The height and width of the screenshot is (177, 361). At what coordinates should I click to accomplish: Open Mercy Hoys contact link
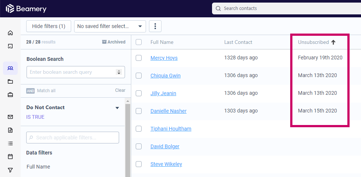click(x=164, y=58)
